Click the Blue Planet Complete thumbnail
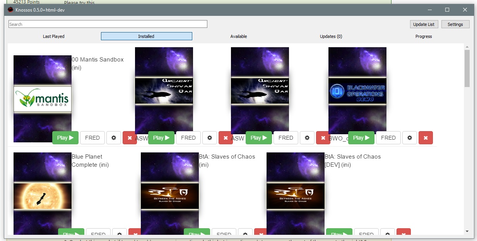 [43, 193]
